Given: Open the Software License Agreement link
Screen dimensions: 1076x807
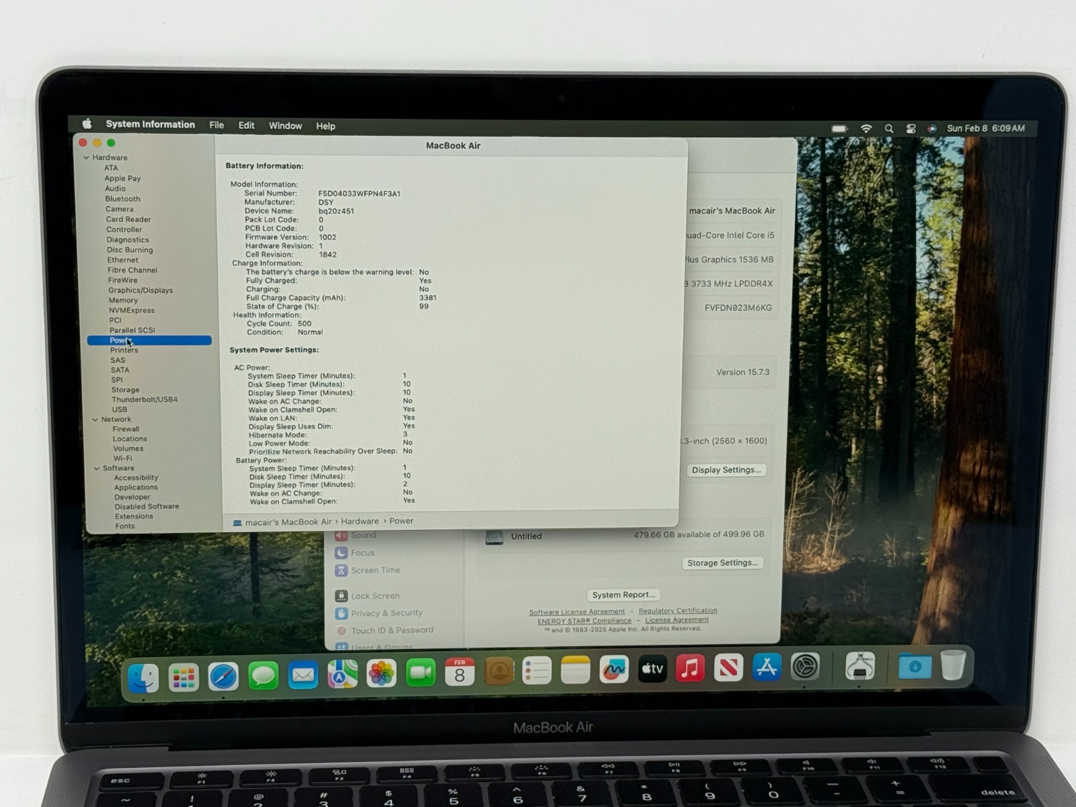Looking at the screenshot, I should tap(576, 612).
